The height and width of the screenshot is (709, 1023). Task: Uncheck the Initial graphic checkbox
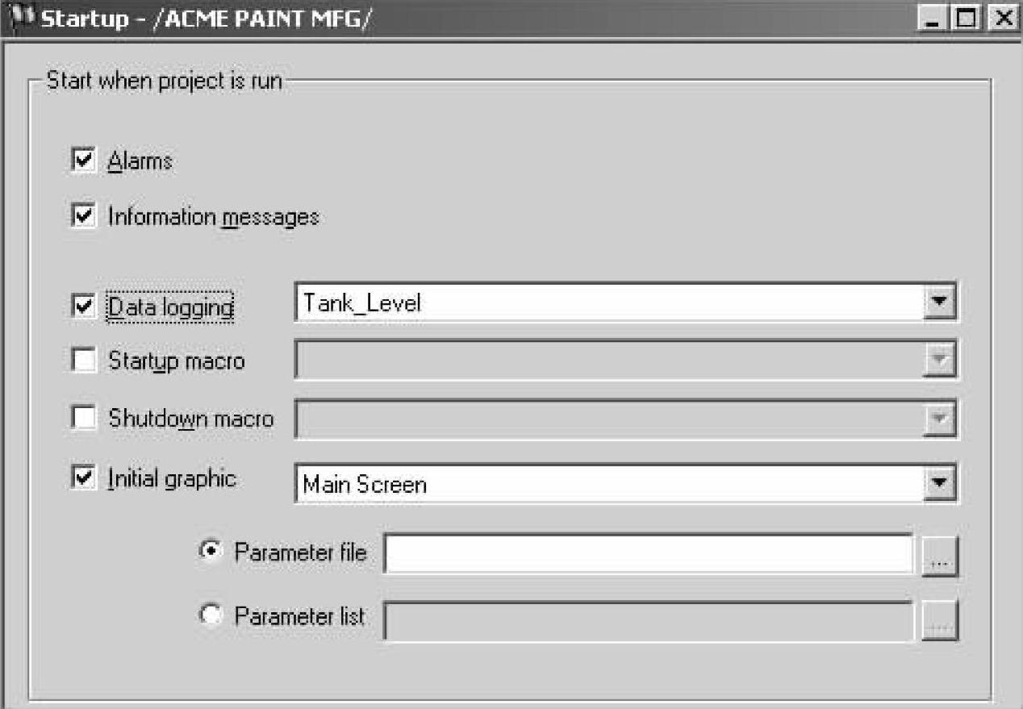coord(84,478)
